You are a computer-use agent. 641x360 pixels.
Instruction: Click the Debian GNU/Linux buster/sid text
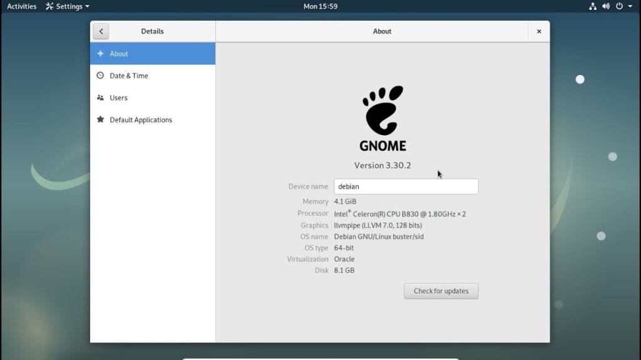coord(379,237)
